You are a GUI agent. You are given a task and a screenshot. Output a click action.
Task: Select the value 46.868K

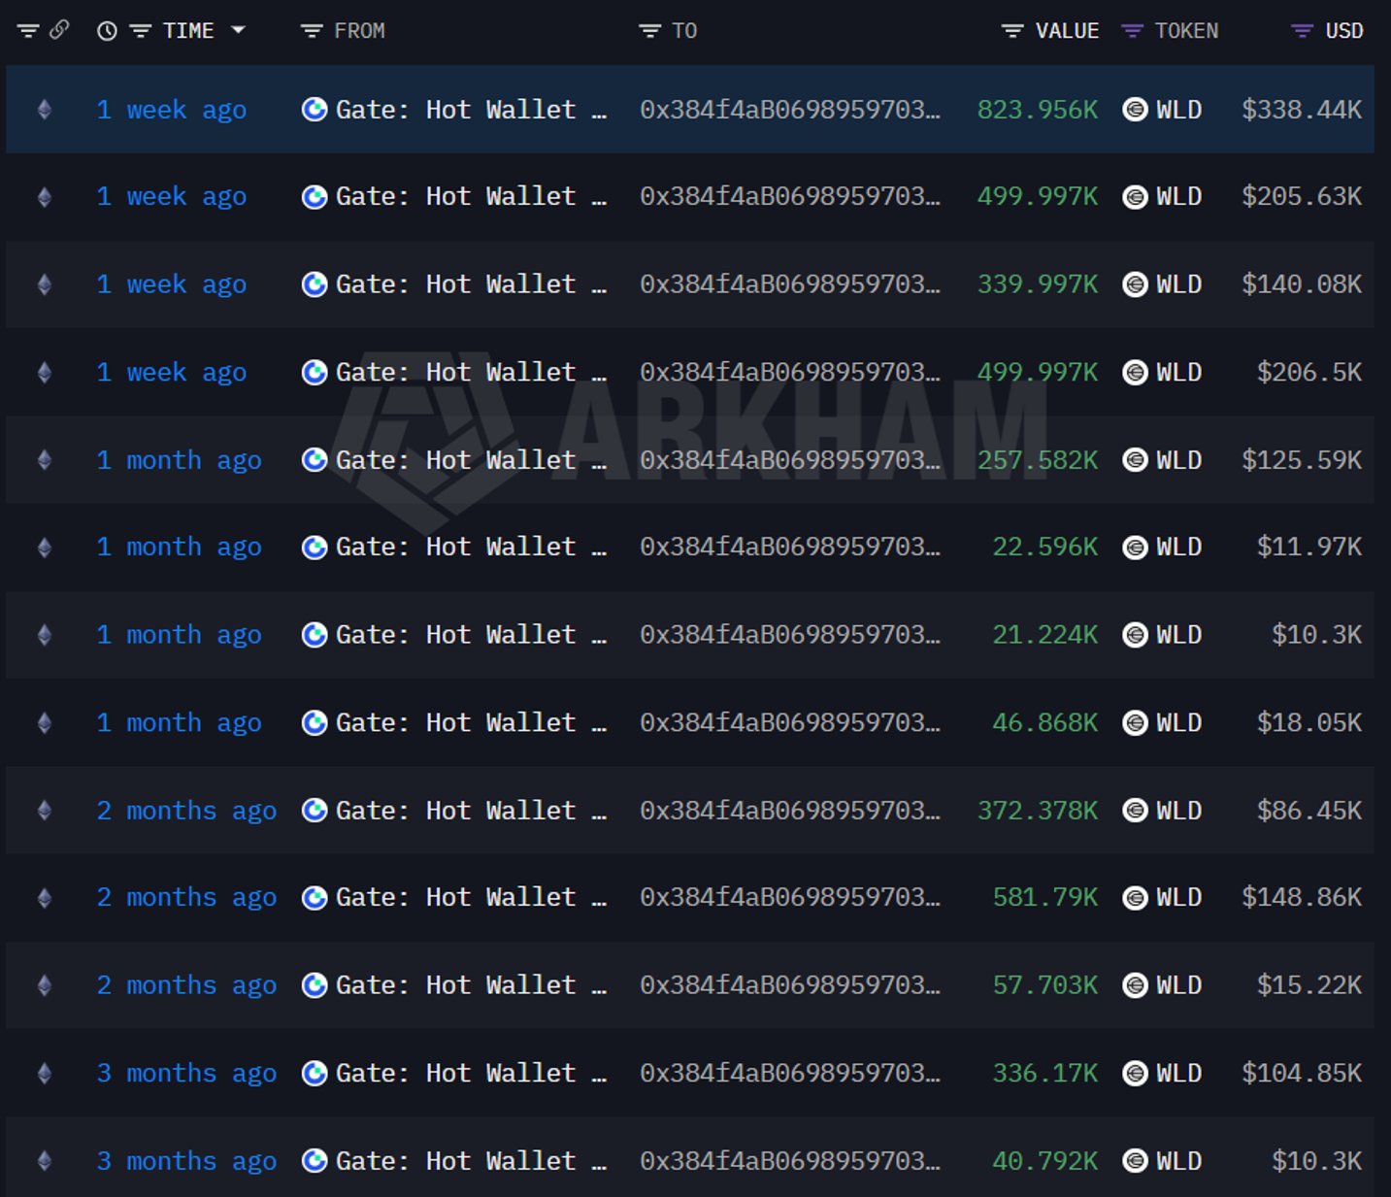(x=1045, y=723)
